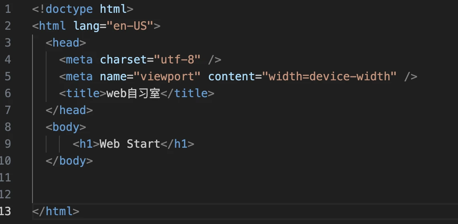Click the opening body tag
The height and width of the screenshot is (224, 458).
66,127
